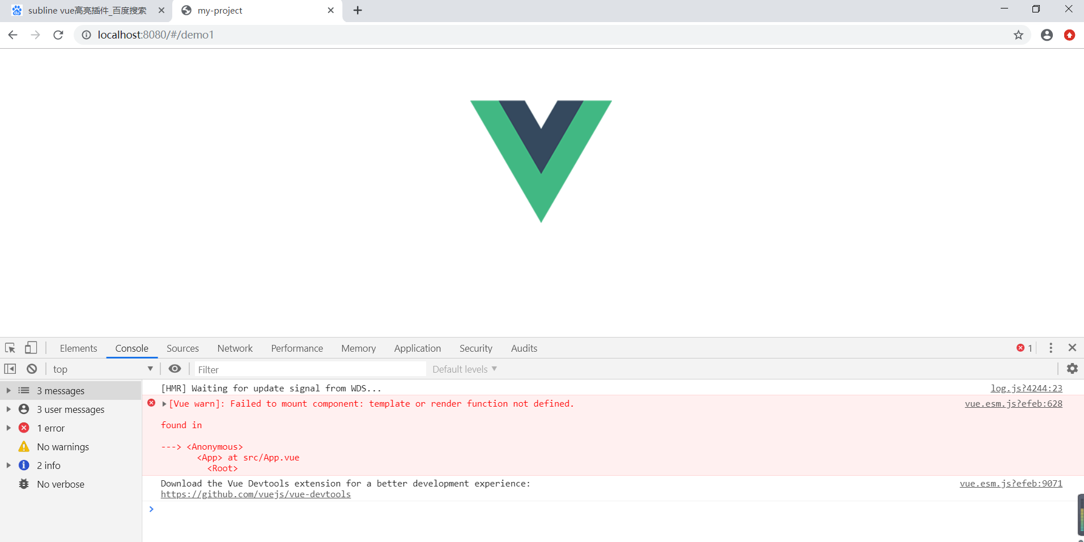Open console settings gear
This screenshot has width=1084, height=542.
(x=1072, y=369)
